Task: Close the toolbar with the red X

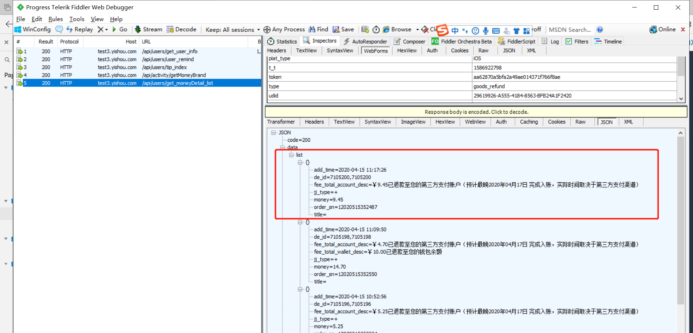Action: (683, 29)
